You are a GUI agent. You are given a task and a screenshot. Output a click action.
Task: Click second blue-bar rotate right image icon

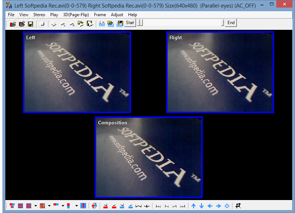click(x=130, y=206)
